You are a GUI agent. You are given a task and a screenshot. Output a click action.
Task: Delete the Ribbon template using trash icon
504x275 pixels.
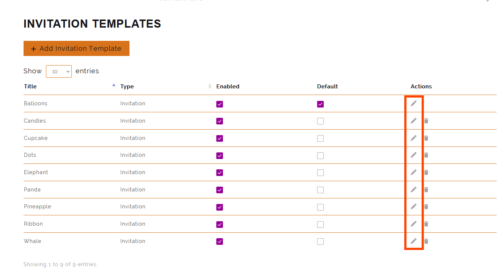426,224
